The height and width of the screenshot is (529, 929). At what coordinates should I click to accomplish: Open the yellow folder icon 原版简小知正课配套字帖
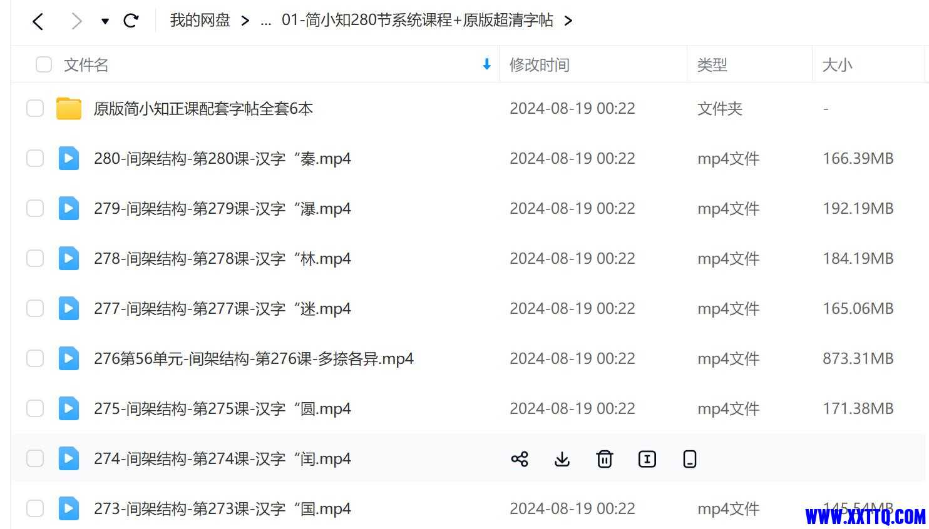(69, 108)
